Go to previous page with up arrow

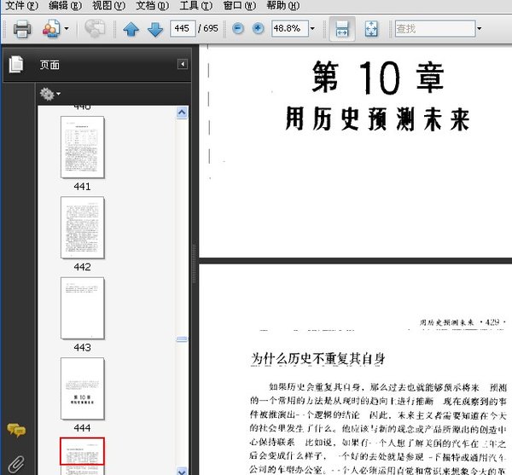point(131,29)
